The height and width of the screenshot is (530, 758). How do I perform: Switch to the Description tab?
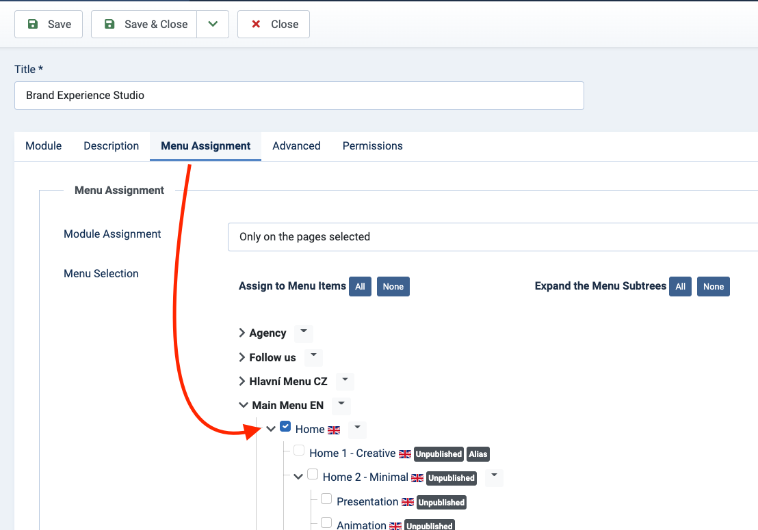pos(112,145)
